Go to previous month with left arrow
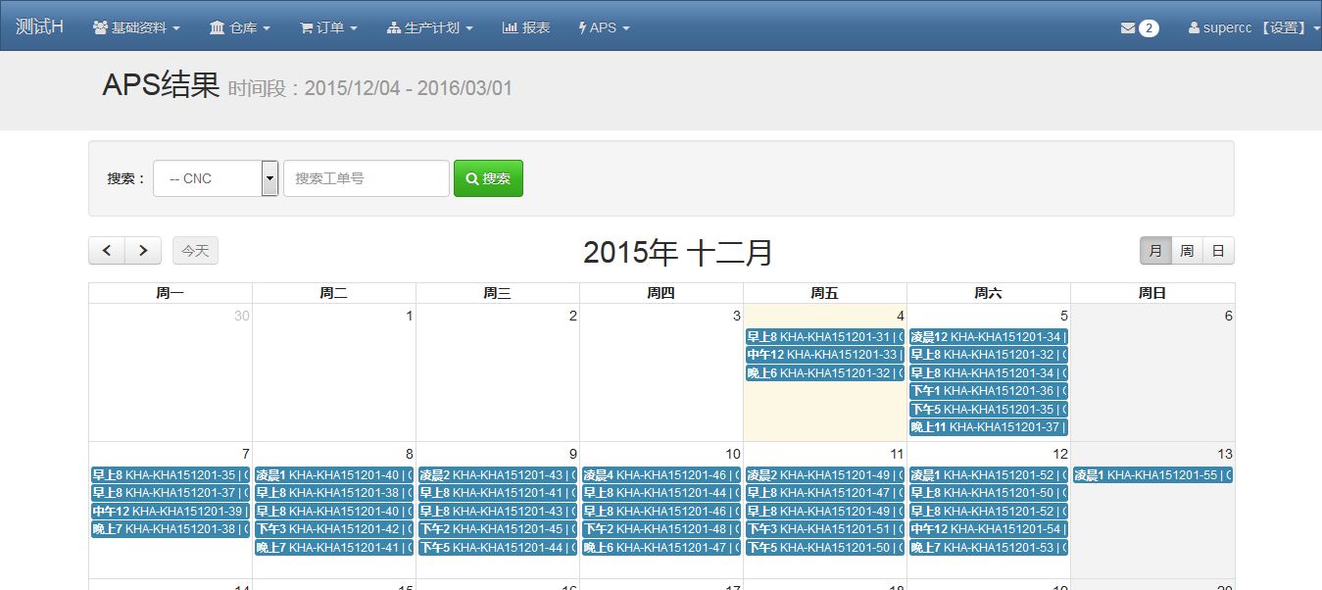The image size is (1322, 590). 107,251
